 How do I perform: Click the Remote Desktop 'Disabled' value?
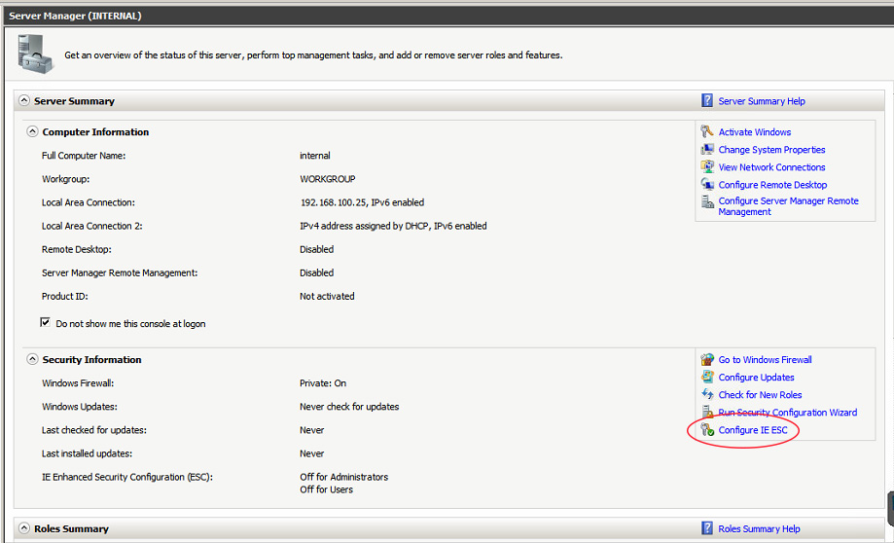tap(316, 249)
